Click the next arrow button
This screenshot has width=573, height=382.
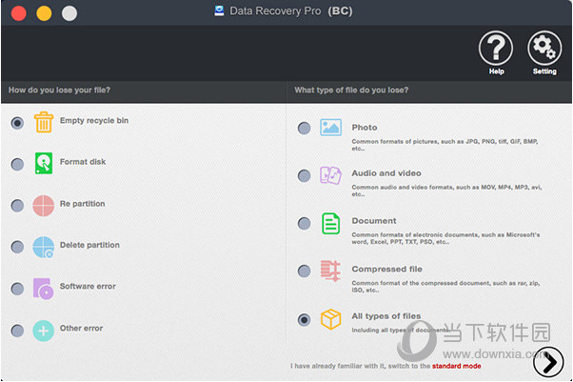(548, 362)
